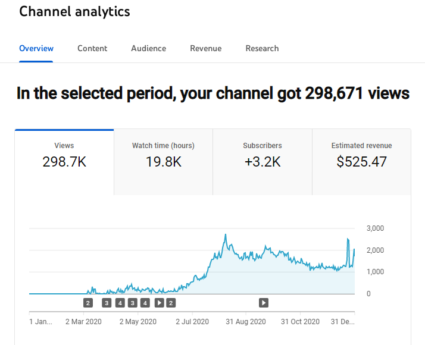Open the Overview tab
The width and height of the screenshot is (425, 345).
[36, 49]
